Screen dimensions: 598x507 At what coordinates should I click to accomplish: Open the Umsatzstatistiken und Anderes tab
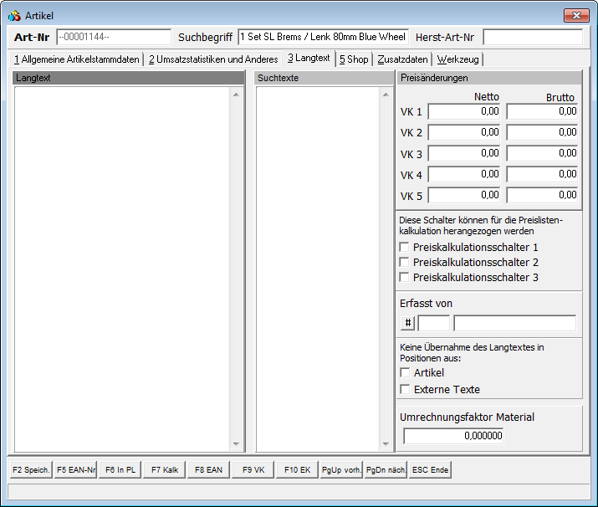[212, 59]
